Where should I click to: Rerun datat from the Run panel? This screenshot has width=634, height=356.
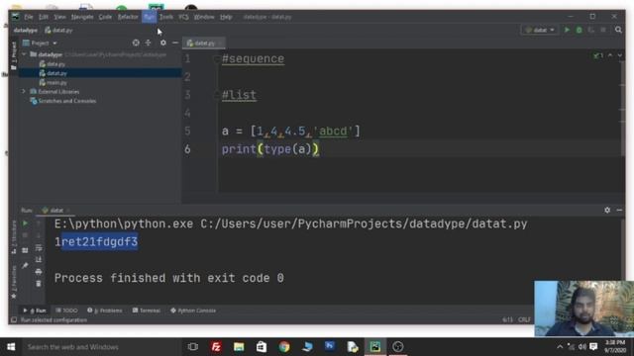point(25,223)
